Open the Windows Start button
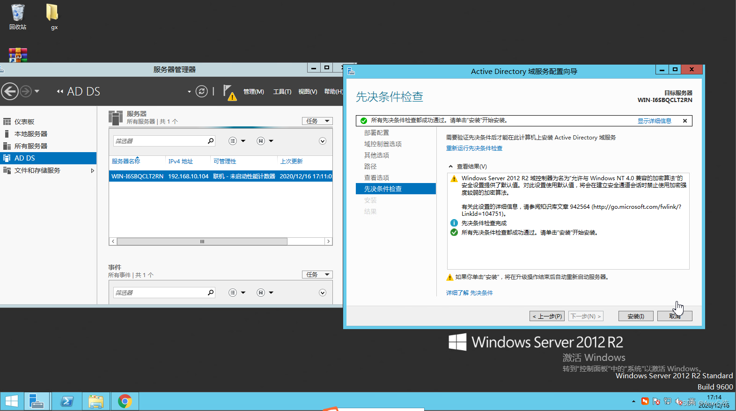This screenshot has height=411, width=736. click(x=11, y=401)
